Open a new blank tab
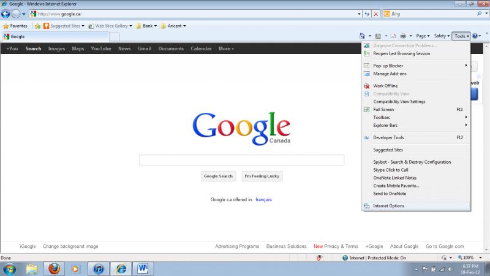This screenshot has width=490, height=276. (115, 37)
